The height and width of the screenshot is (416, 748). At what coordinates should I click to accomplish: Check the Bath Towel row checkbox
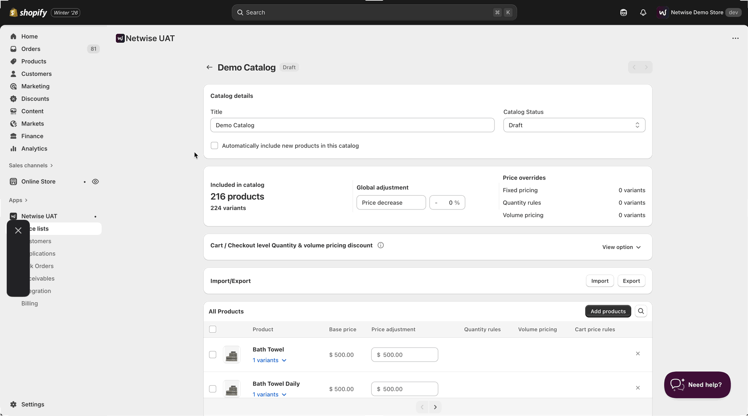pos(213,355)
